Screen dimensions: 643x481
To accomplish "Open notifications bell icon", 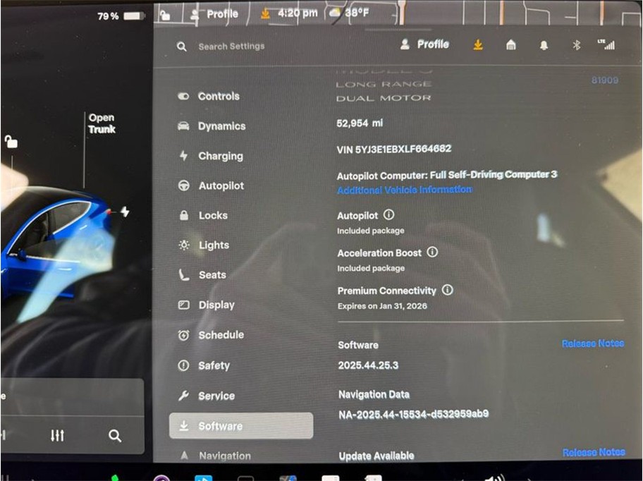I will [x=544, y=45].
